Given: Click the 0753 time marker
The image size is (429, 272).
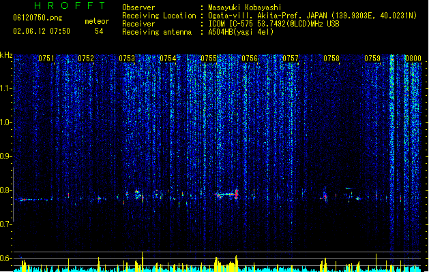Looking at the screenshot, I should coord(127,58).
